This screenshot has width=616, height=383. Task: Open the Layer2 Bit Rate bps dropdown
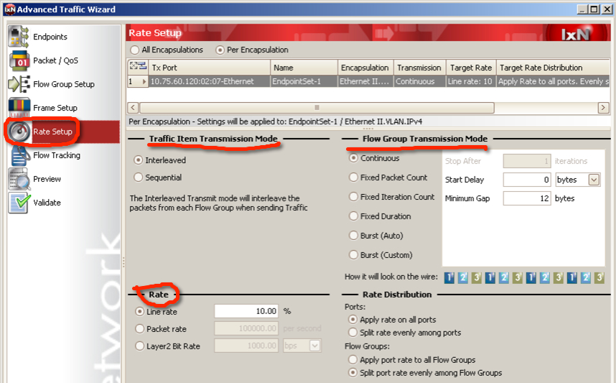click(314, 346)
